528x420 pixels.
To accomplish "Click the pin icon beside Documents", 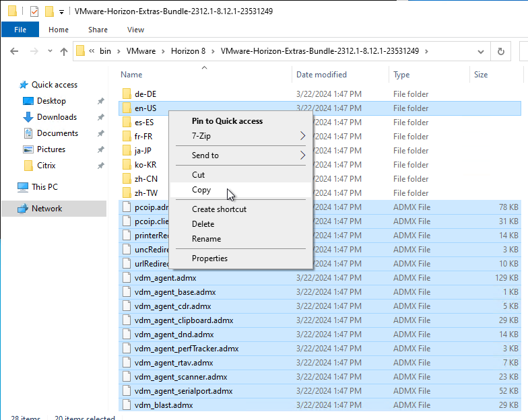I will point(101,133).
